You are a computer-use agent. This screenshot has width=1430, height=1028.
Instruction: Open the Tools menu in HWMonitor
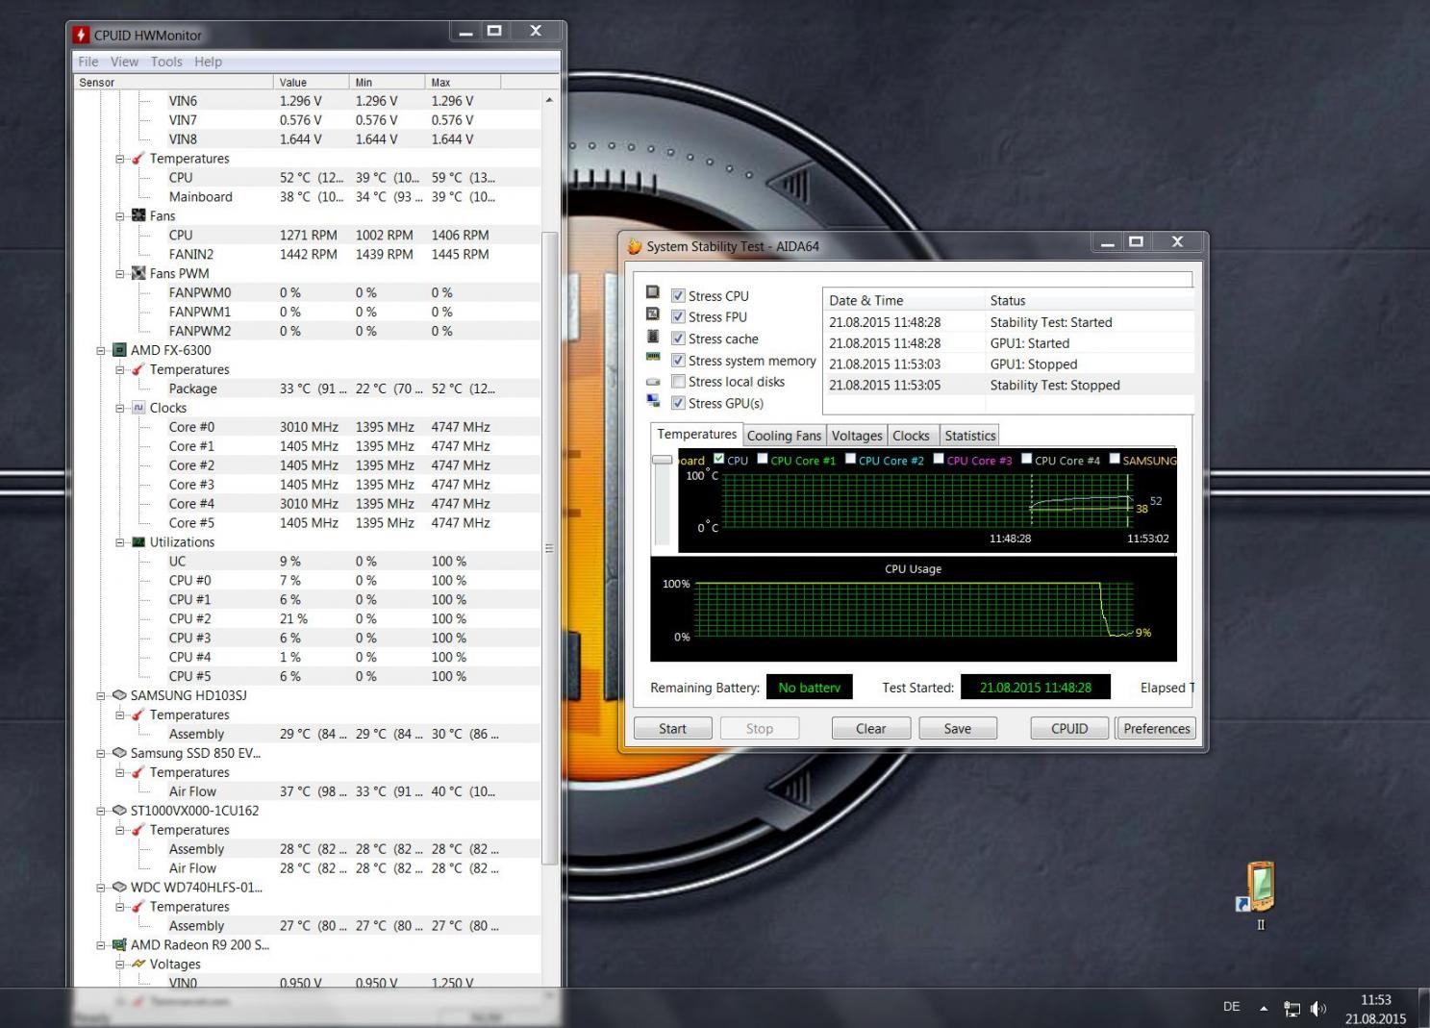(x=166, y=62)
